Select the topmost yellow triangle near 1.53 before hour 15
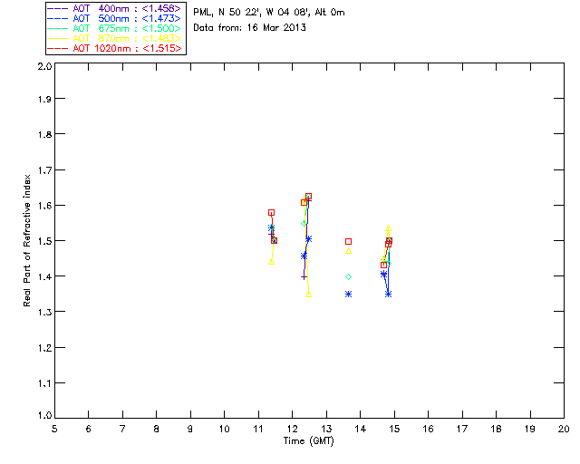The height and width of the screenshot is (464, 580). coord(388,228)
